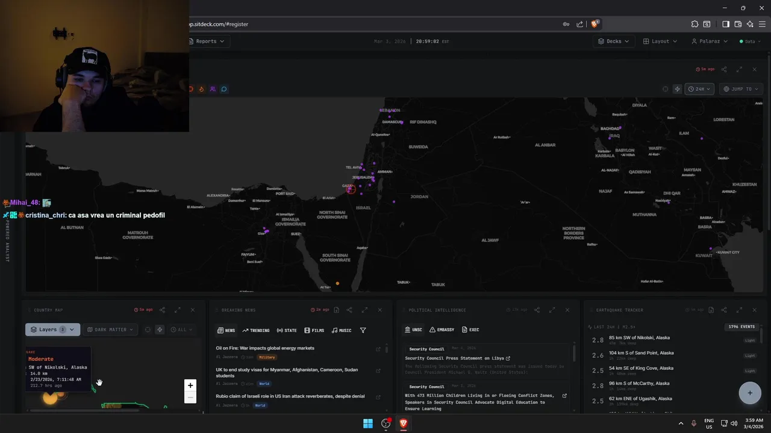Toggle the lightning icon in main map toolbar
Image resolution: width=771 pixels, height=433 pixels.
678,89
